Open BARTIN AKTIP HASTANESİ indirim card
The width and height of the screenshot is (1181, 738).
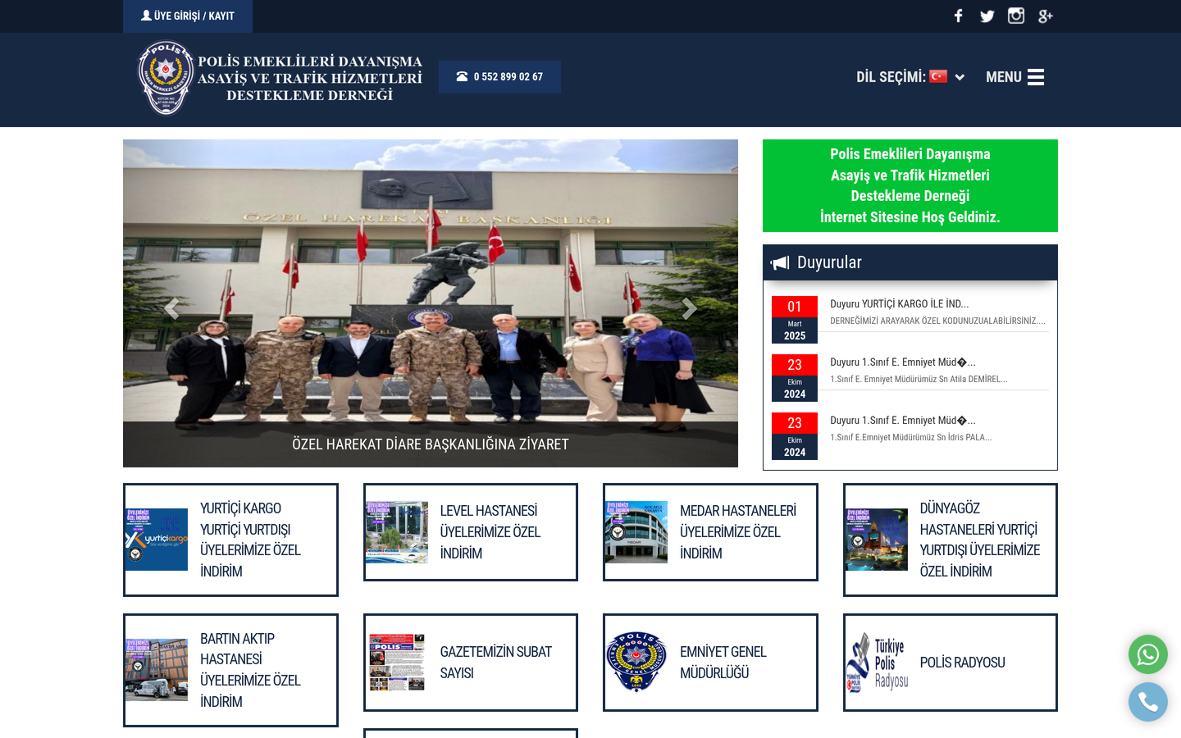(230, 670)
